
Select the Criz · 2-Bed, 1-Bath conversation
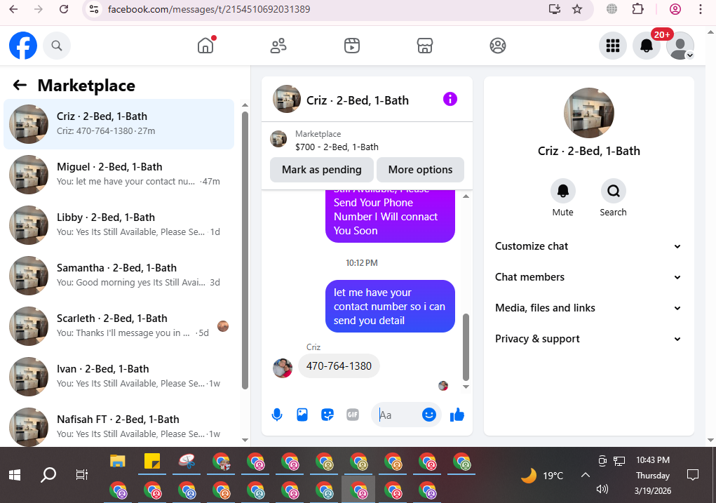pos(119,124)
